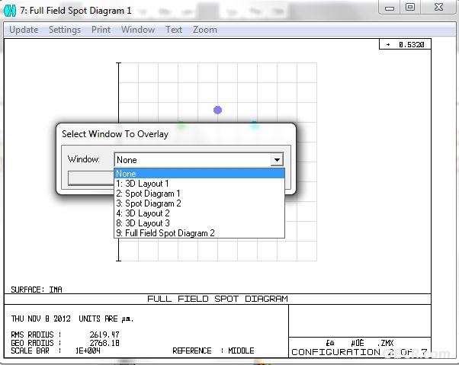459x365 pixels.
Task: Choose 9: Full Field Spot Diagram 2
Action: coord(199,233)
